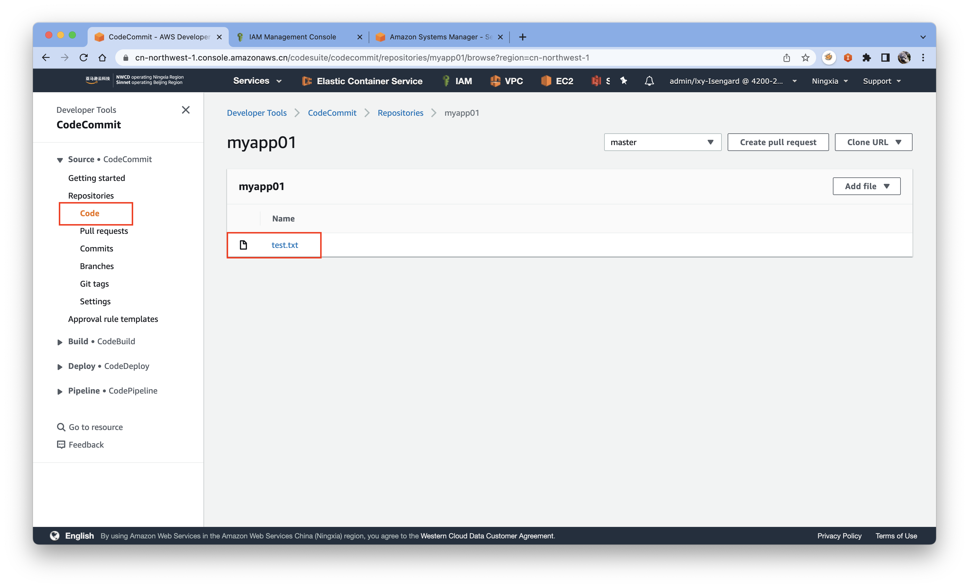The width and height of the screenshot is (969, 588).
Task: Open the Chrome three-dot menu
Action: pos(923,58)
